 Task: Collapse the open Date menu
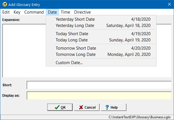pyautogui.click(x=52, y=12)
